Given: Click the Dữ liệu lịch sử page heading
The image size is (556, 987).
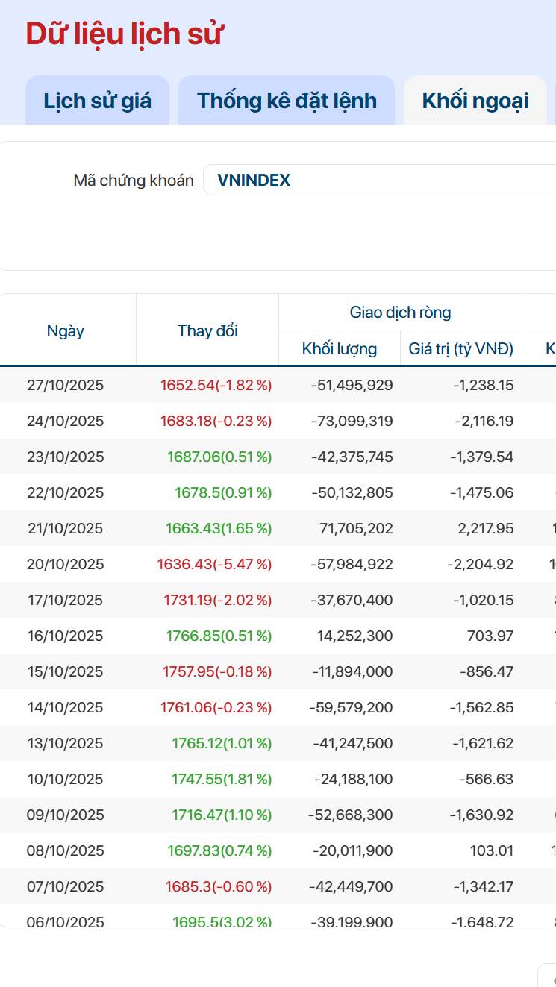Looking at the screenshot, I should [x=125, y=34].
